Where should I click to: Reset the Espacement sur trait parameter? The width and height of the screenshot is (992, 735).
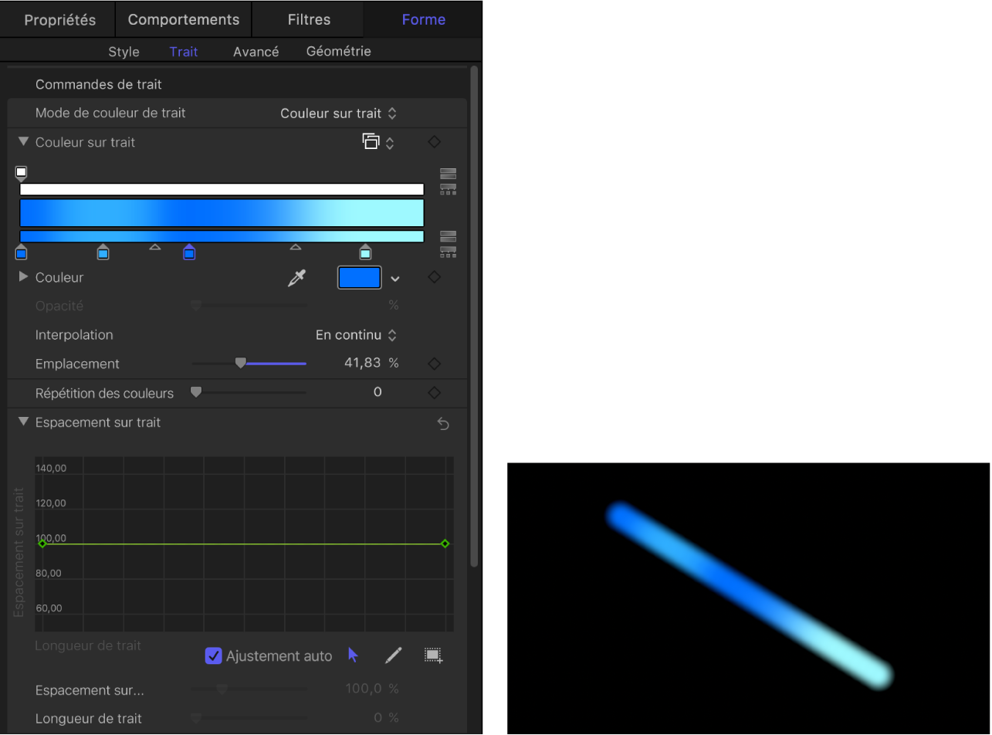coord(443,424)
